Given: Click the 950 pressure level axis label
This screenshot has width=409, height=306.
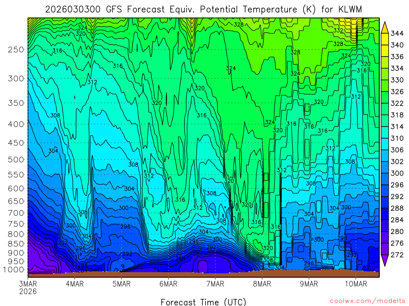Looking at the screenshot, I should point(16,261).
